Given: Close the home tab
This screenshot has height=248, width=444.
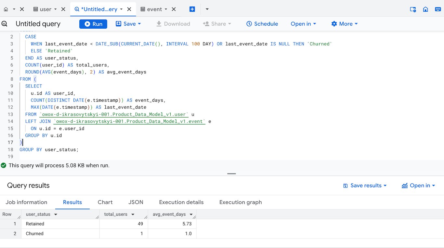Looking at the screenshot, I should [x=22, y=9].
